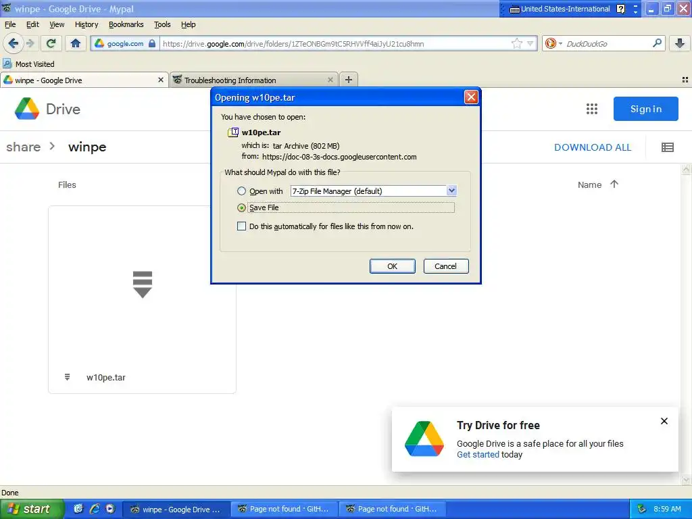
Task: Open the History menu
Action: click(86, 24)
